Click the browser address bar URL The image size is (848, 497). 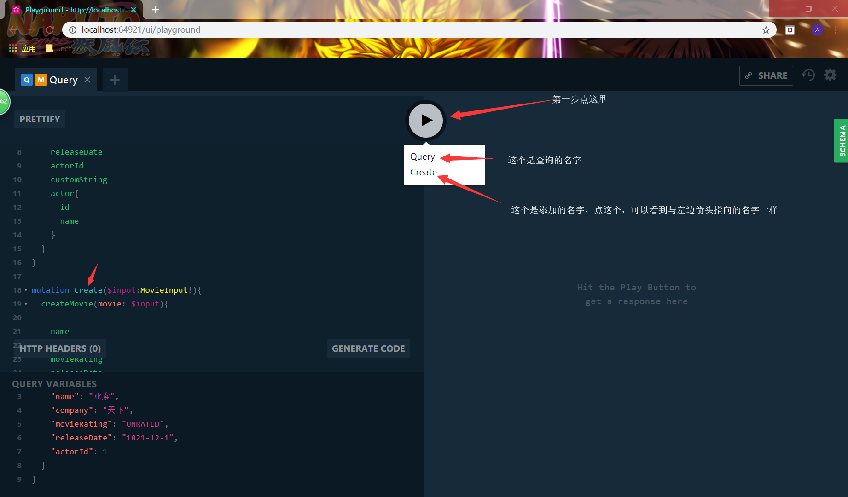[x=141, y=30]
